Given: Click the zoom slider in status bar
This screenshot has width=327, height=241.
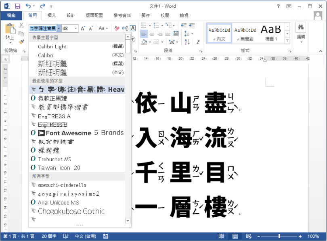Looking at the screenshot, I should (x=279, y=236).
